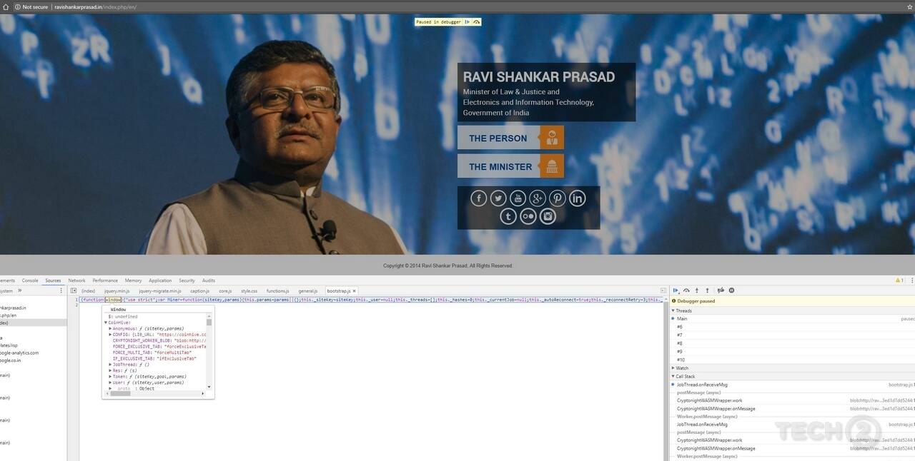Open the Facebook social icon
The image size is (915, 461).
coord(479,198)
